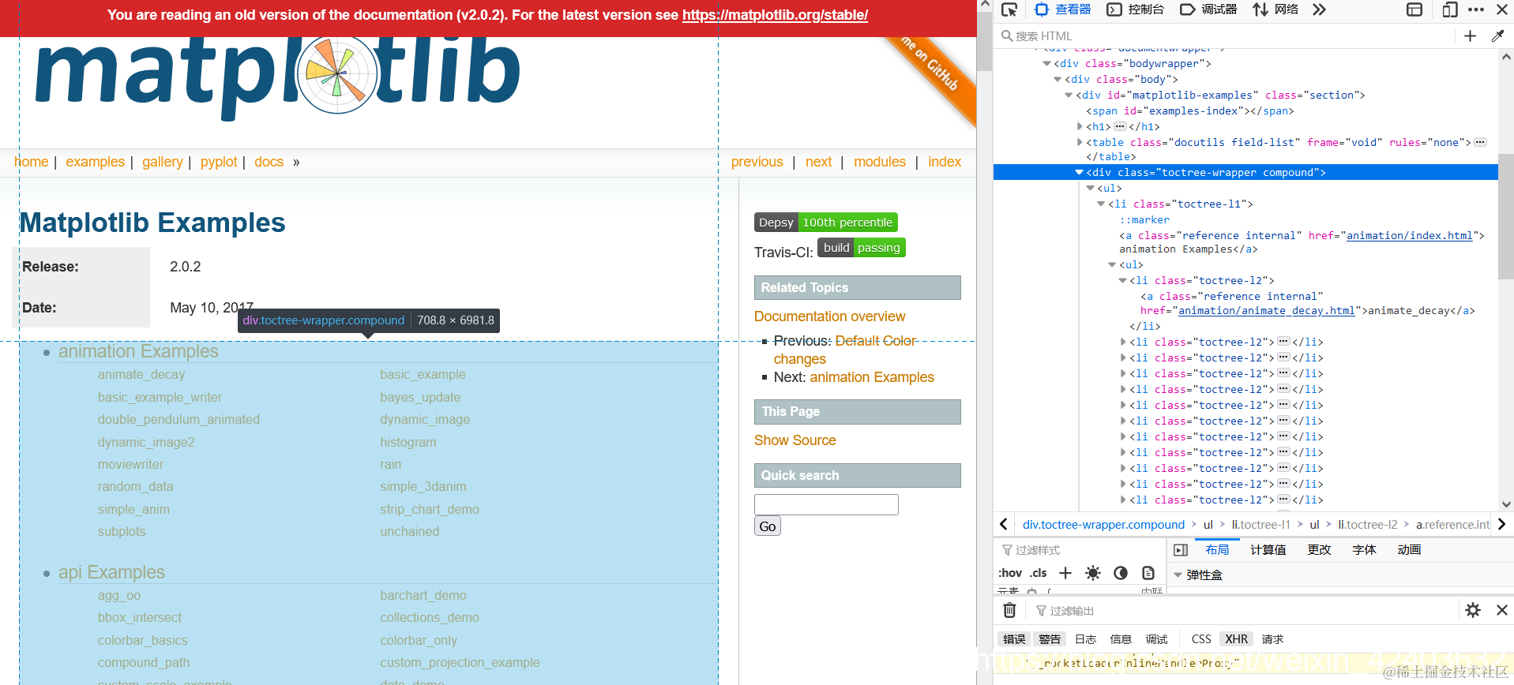Select li.toctree-l2 breadcrumb
The height and width of the screenshot is (685, 1514).
1367,524
